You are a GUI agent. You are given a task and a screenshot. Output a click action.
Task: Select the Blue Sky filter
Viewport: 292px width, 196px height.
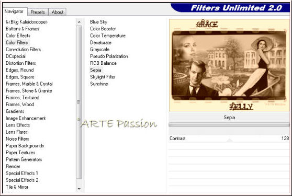99,22
